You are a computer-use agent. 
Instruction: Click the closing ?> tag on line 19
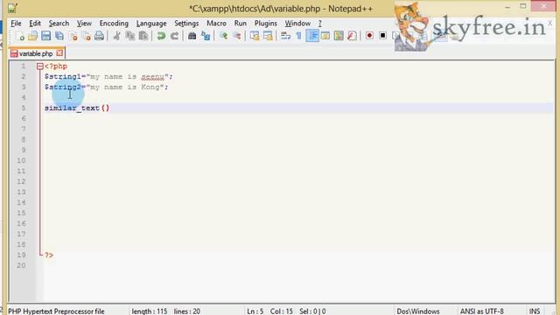click(49, 255)
